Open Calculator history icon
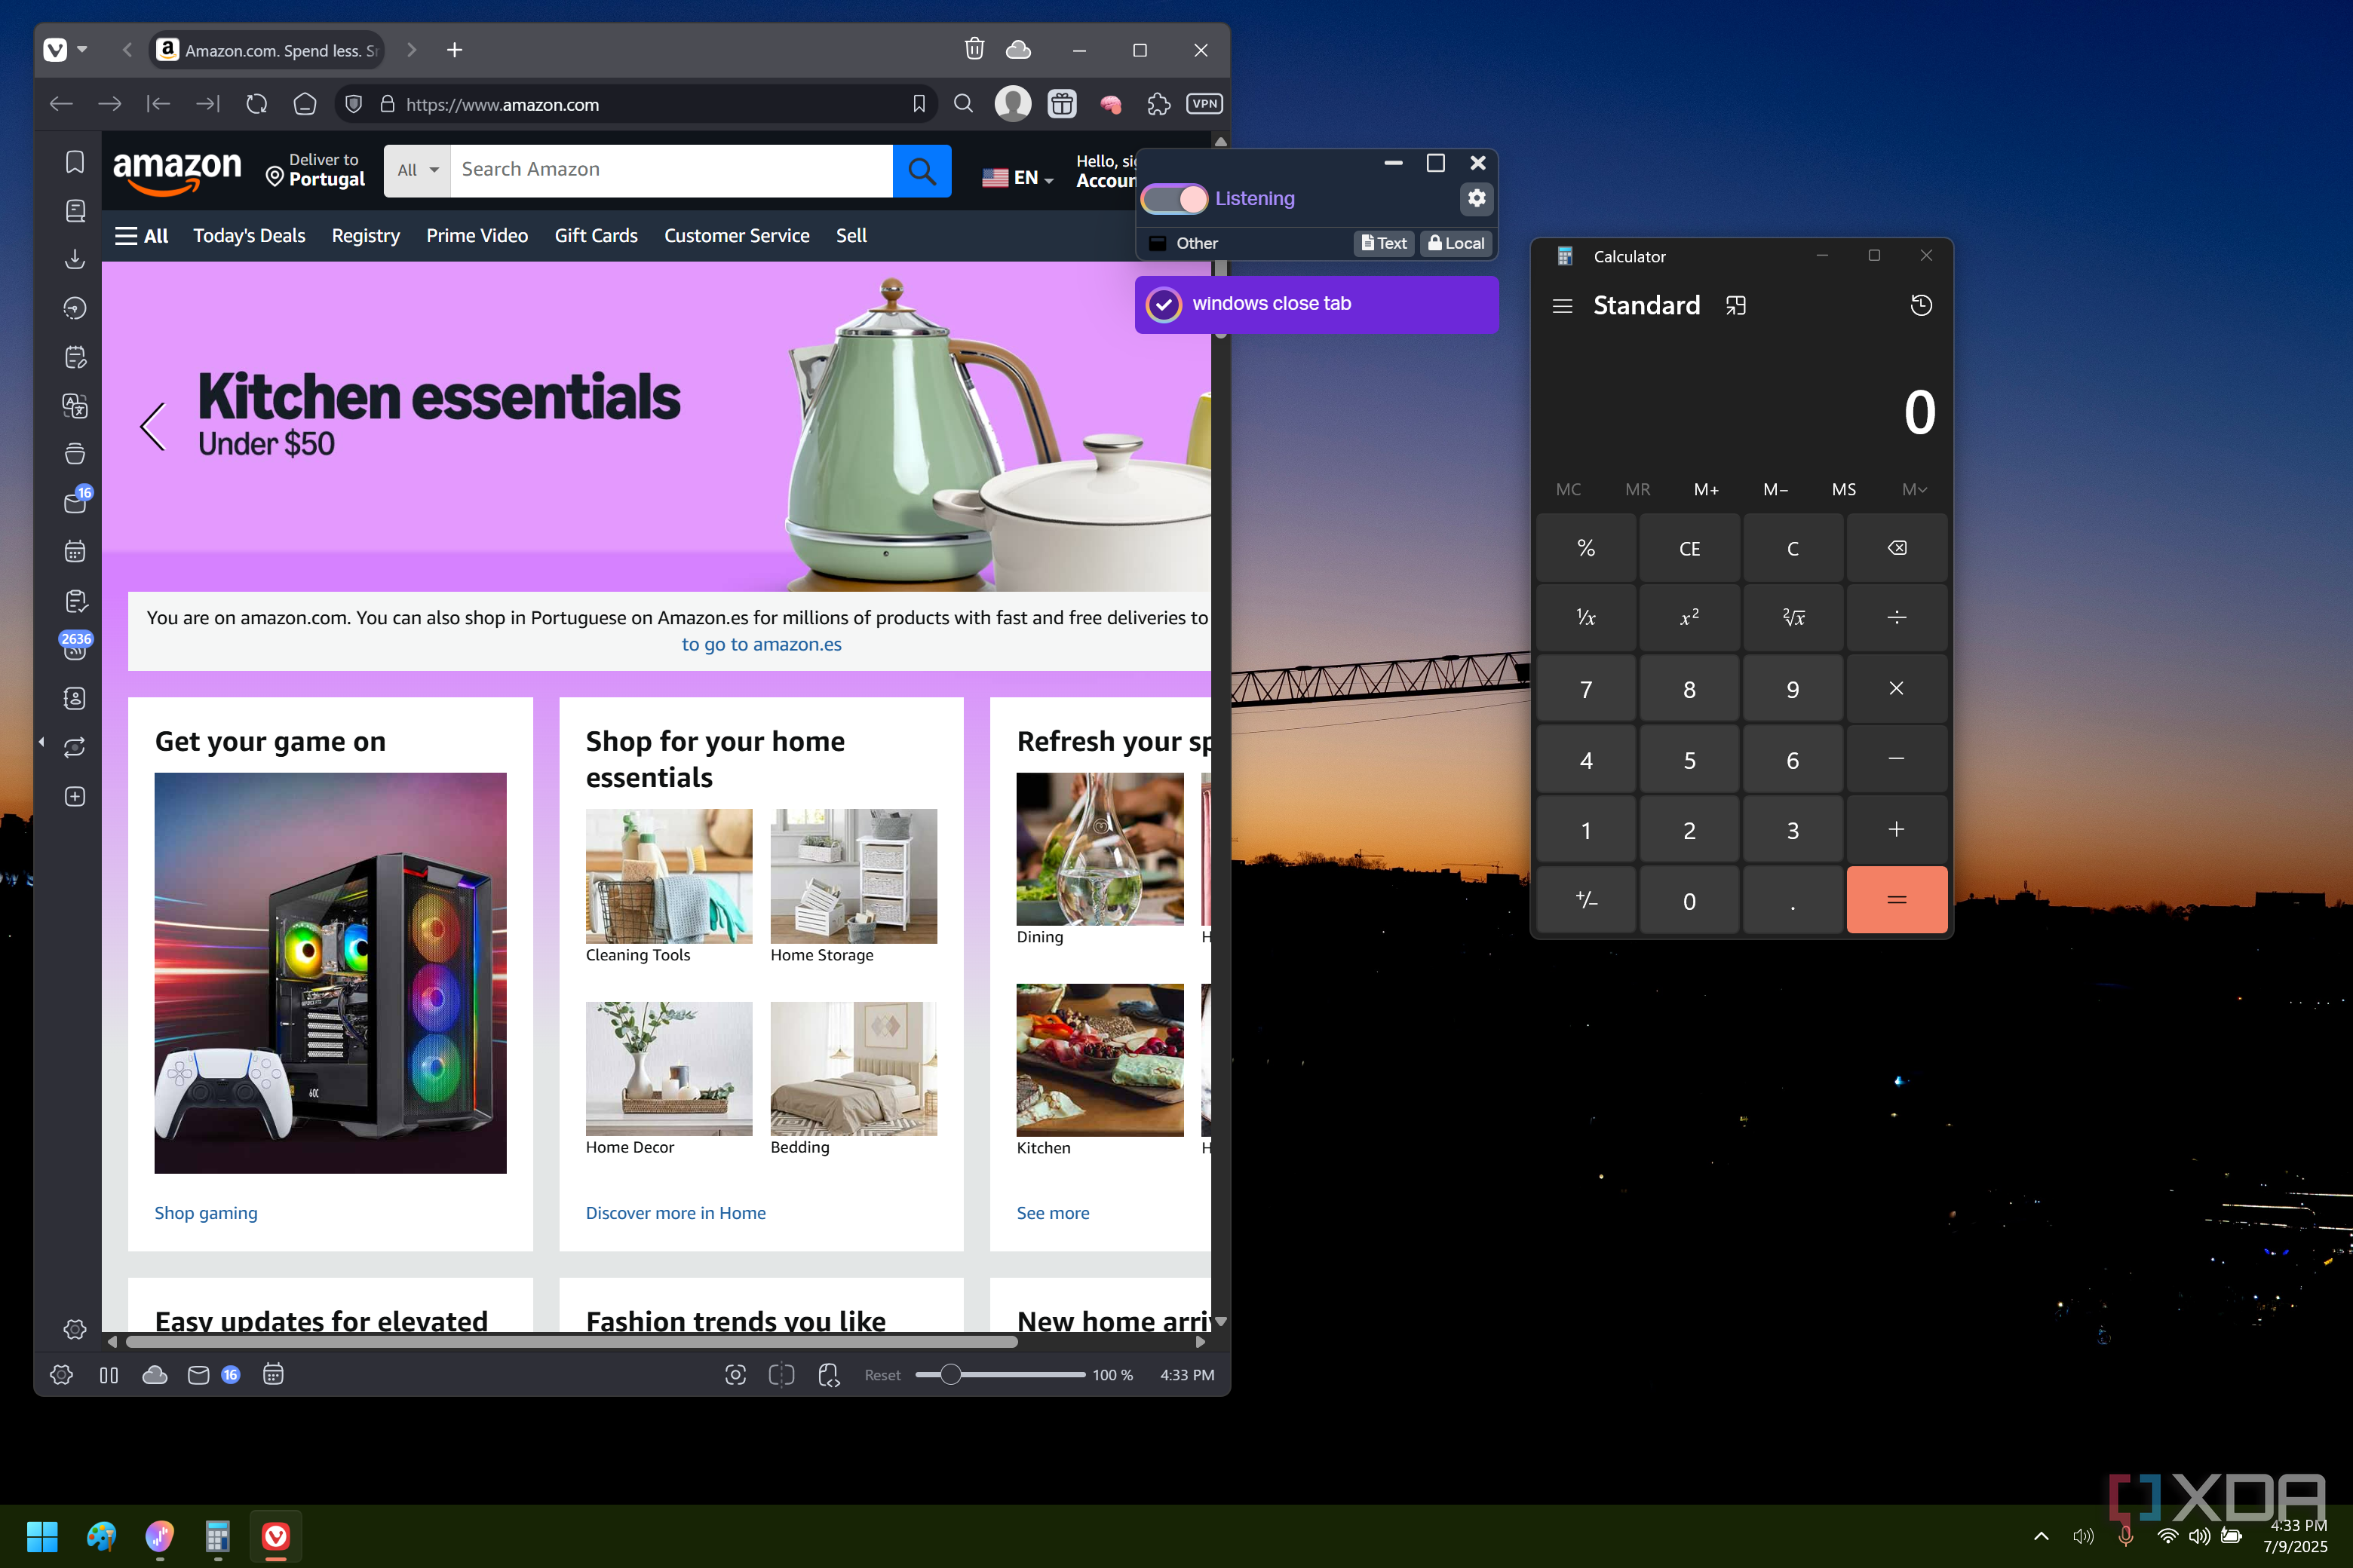Screen dimensions: 2353x1568 tap(1921, 306)
